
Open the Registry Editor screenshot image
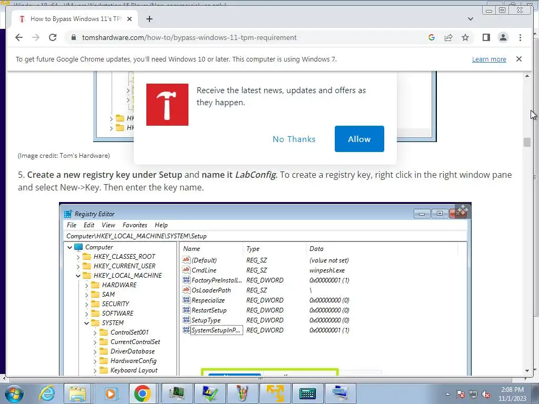(265, 289)
